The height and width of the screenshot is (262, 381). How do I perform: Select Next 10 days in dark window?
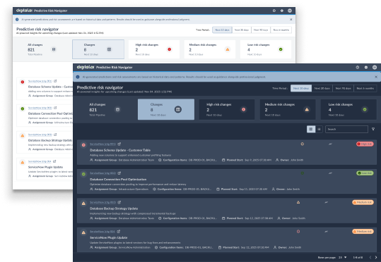pyautogui.click(x=301, y=88)
